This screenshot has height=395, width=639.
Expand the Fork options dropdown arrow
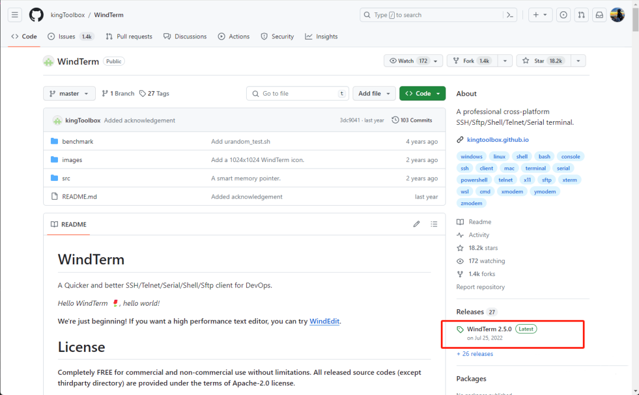click(x=505, y=61)
